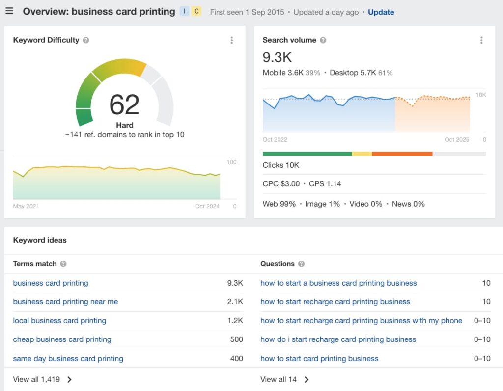Image resolution: width=503 pixels, height=391 pixels.
Task: Click 'Desktop 5.7K' text
Action: (353, 73)
